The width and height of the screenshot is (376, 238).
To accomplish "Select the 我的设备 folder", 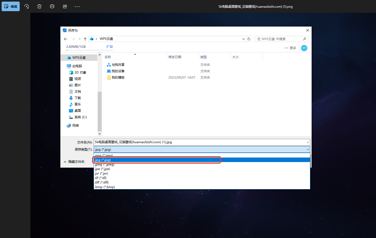I will [x=115, y=71].
